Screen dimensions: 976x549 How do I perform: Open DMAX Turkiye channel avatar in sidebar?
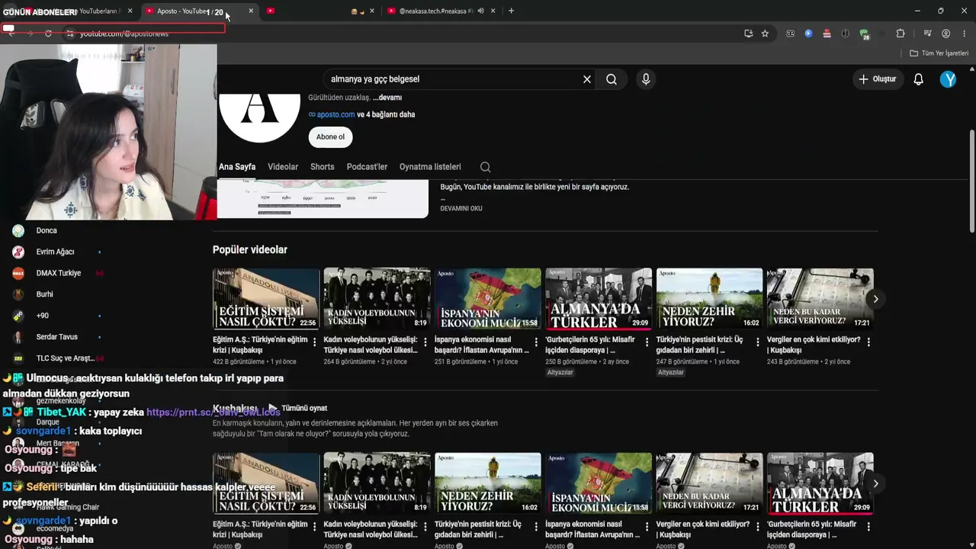click(18, 273)
